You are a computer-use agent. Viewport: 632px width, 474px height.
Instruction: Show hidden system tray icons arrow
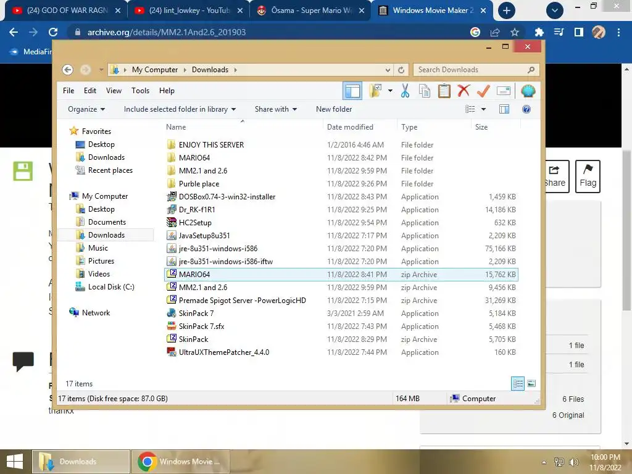coord(544,462)
